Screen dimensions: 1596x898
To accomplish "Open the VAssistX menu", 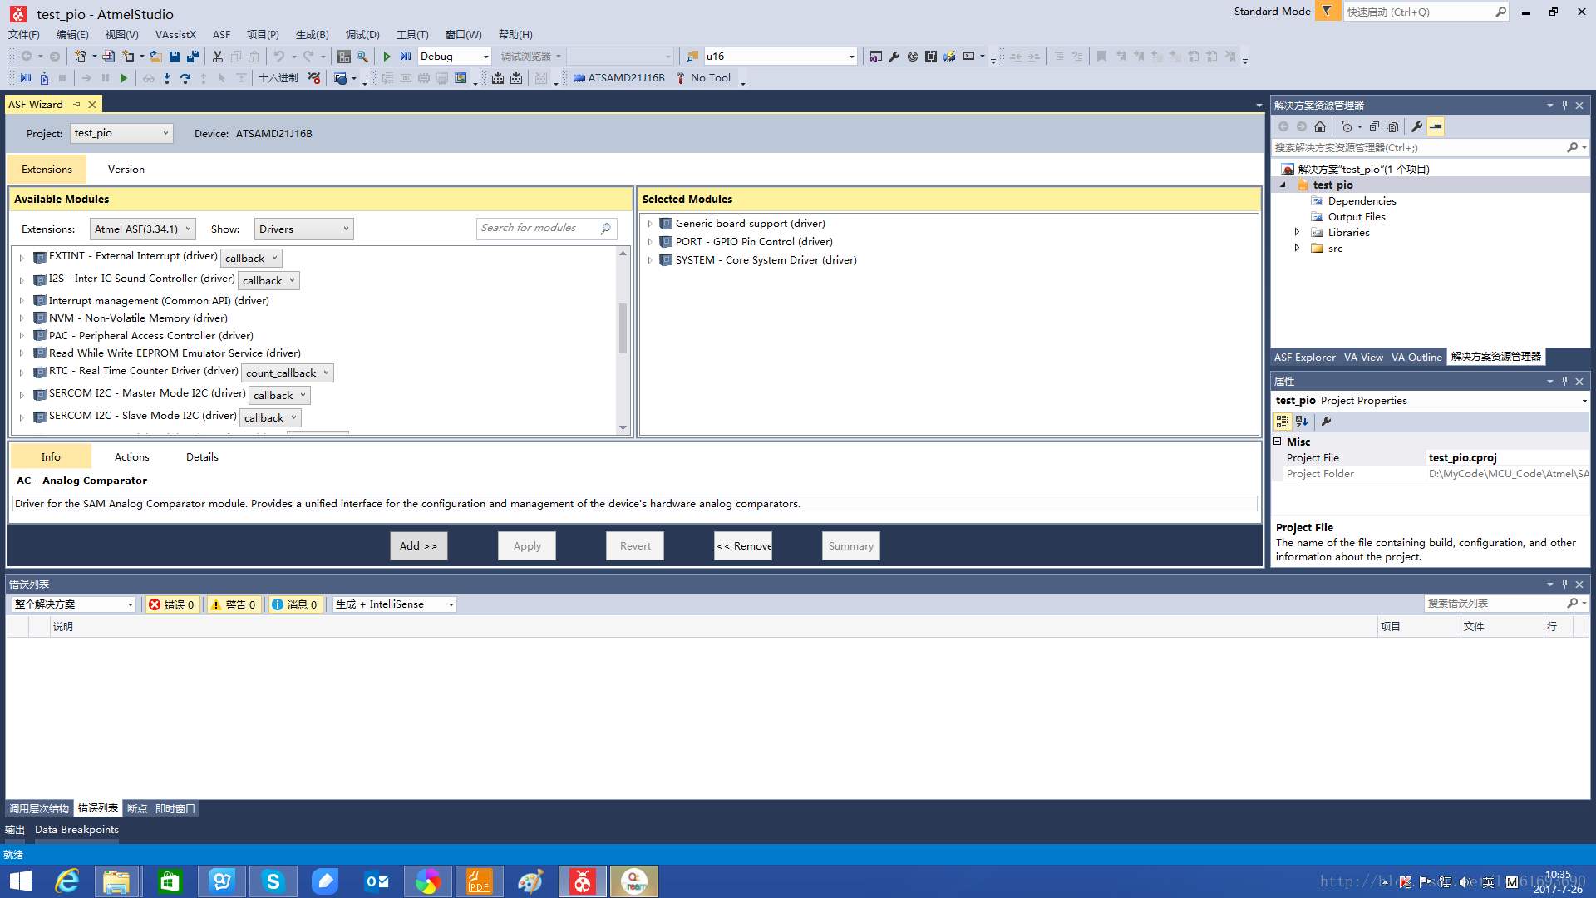I will point(175,34).
